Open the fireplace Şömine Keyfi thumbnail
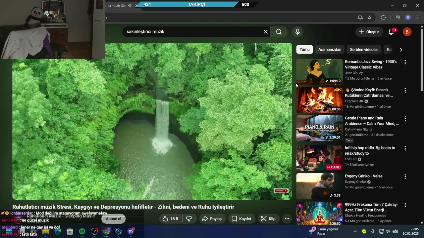Screen dimensions: 424x238 (x=319, y=100)
